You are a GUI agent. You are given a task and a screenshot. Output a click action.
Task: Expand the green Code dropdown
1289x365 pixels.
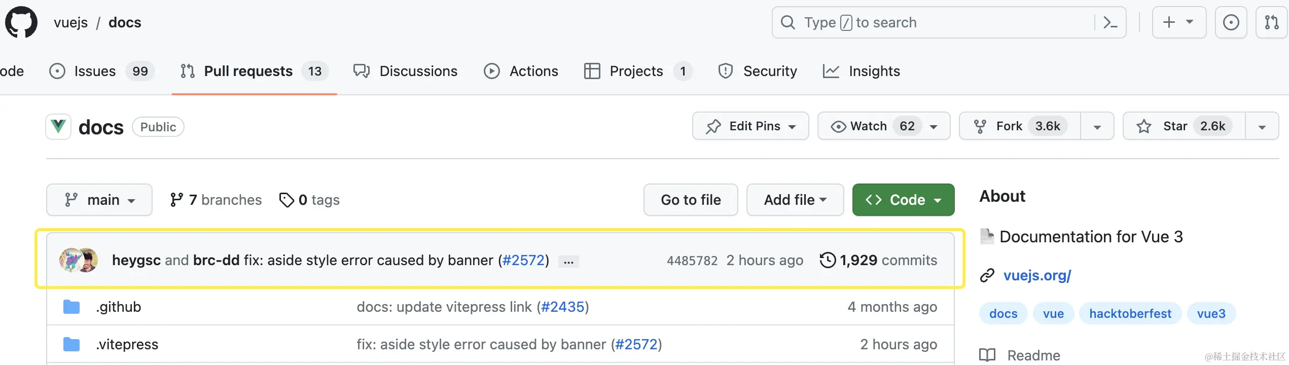(903, 200)
